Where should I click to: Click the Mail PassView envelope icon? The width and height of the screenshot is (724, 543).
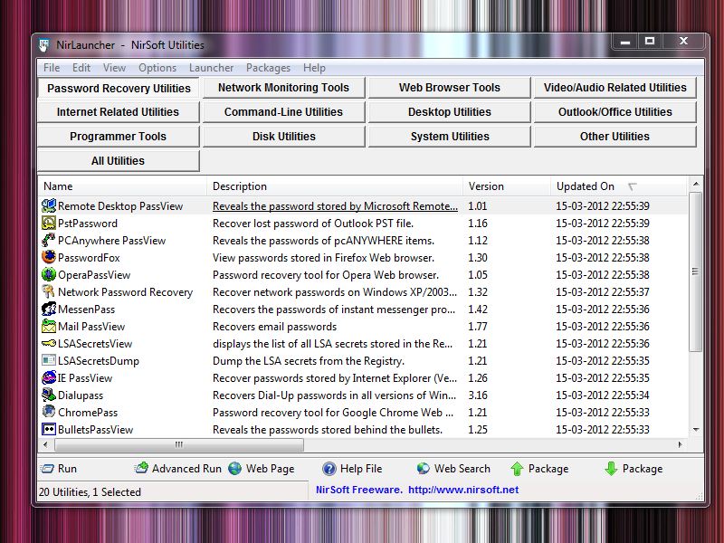49,326
